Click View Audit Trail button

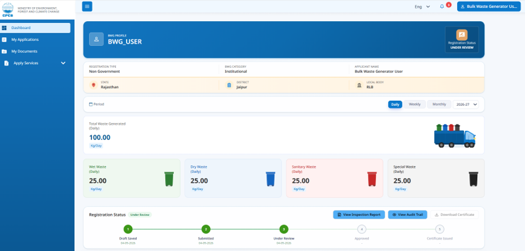coord(408,215)
